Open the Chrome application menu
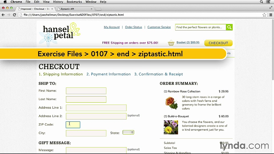 (16, 2)
